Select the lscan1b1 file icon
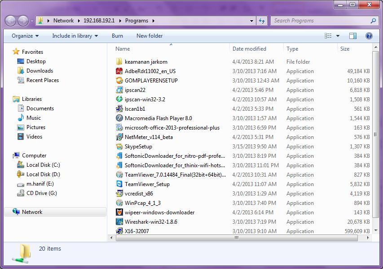This screenshot has height=269, width=383. [119, 109]
